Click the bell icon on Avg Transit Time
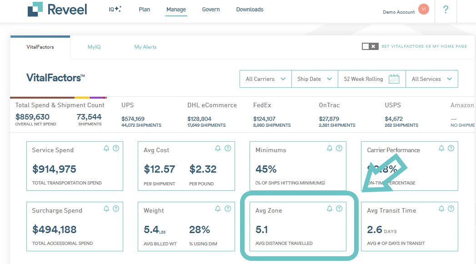 tap(441, 209)
